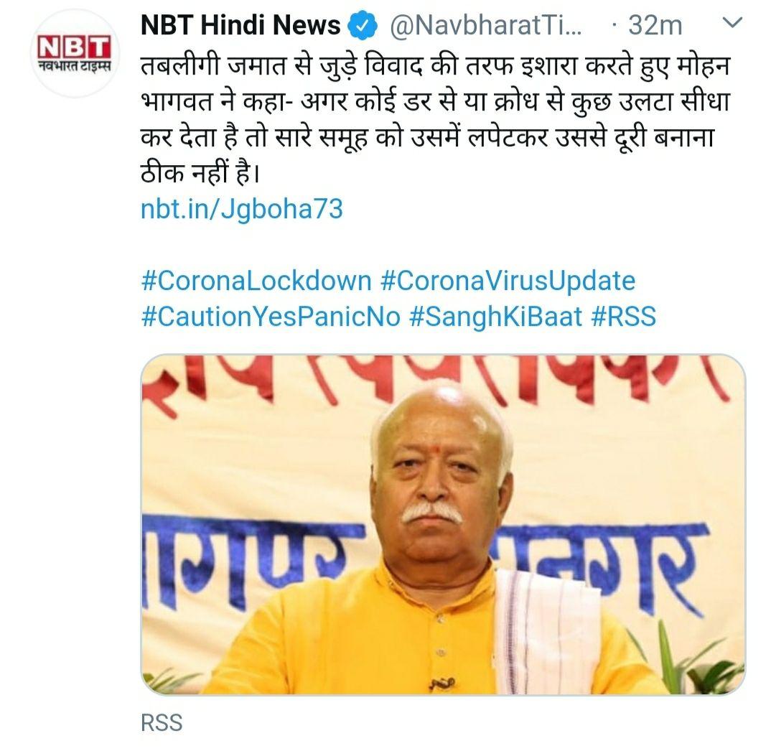
Task: Click the red NBT logo letters
Action: click(x=75, y=48)
